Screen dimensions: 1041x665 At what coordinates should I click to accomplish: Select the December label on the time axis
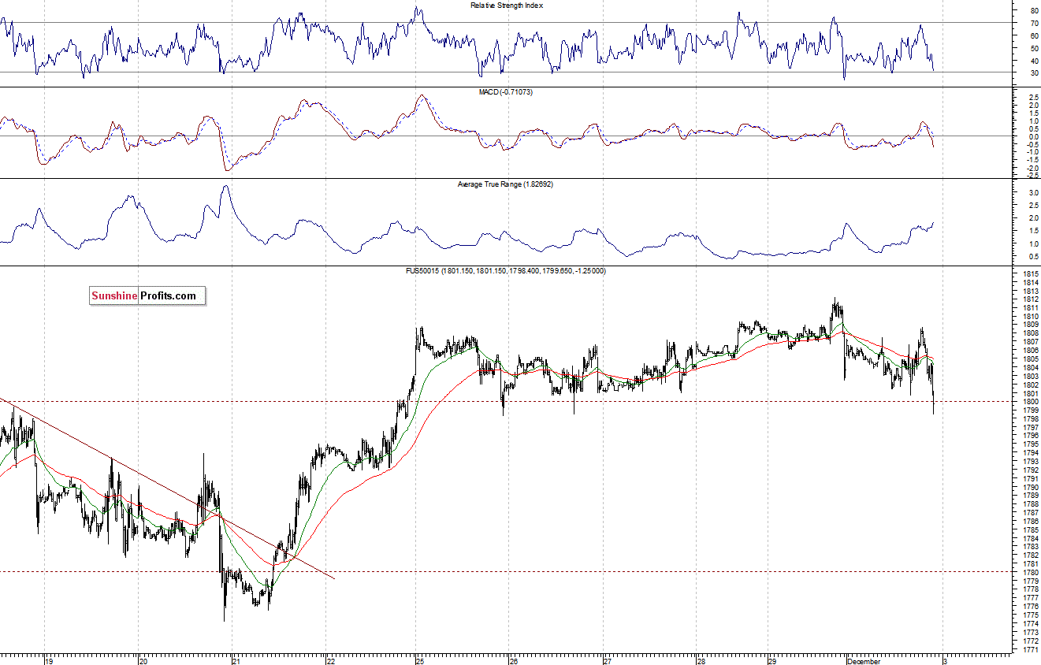point(863,661)
